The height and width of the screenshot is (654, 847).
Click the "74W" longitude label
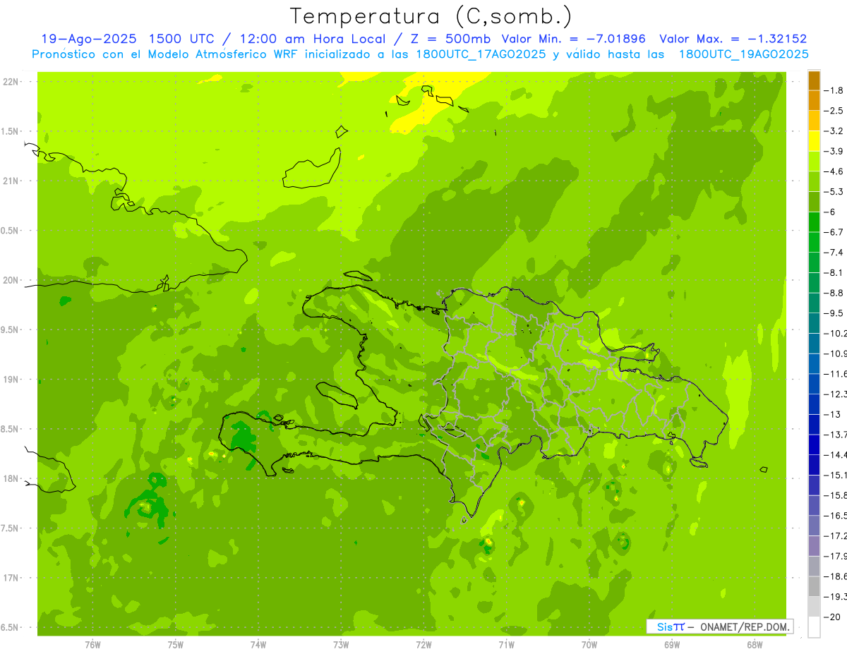click(x=258, y=645)
